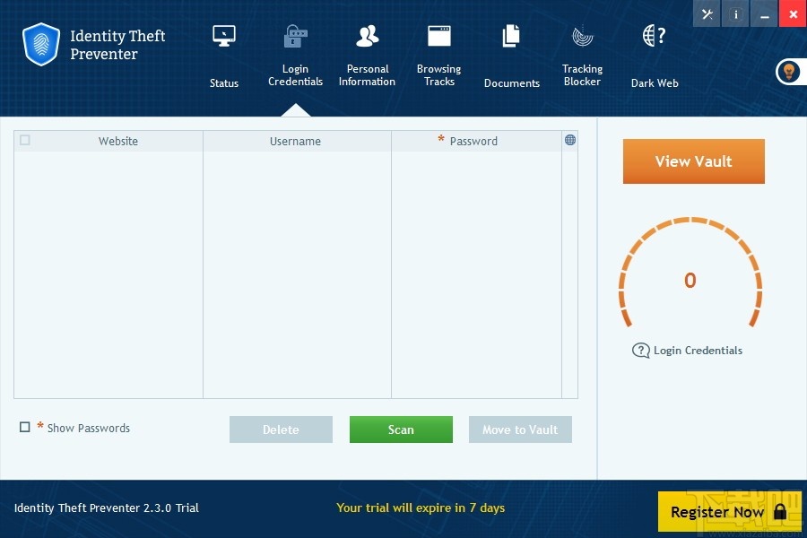
Task: Click the Identity Theft Preventer shield logo
Action: pos(41,44)
